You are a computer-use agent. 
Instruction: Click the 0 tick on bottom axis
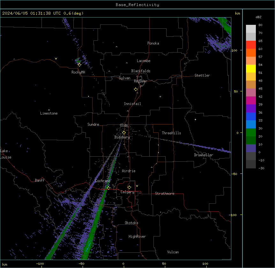pos(123,264)
